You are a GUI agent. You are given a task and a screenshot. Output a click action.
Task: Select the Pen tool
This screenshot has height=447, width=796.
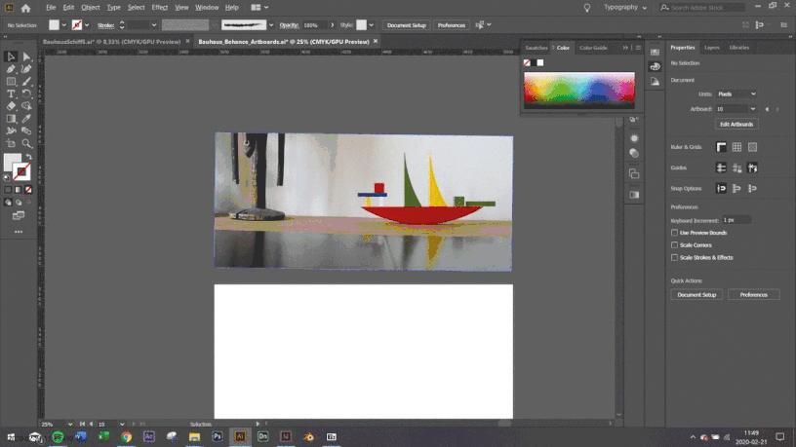11,69
